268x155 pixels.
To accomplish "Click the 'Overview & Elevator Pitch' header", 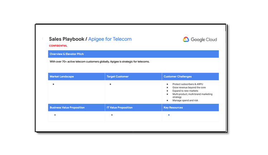I will [x=133, y=54].
